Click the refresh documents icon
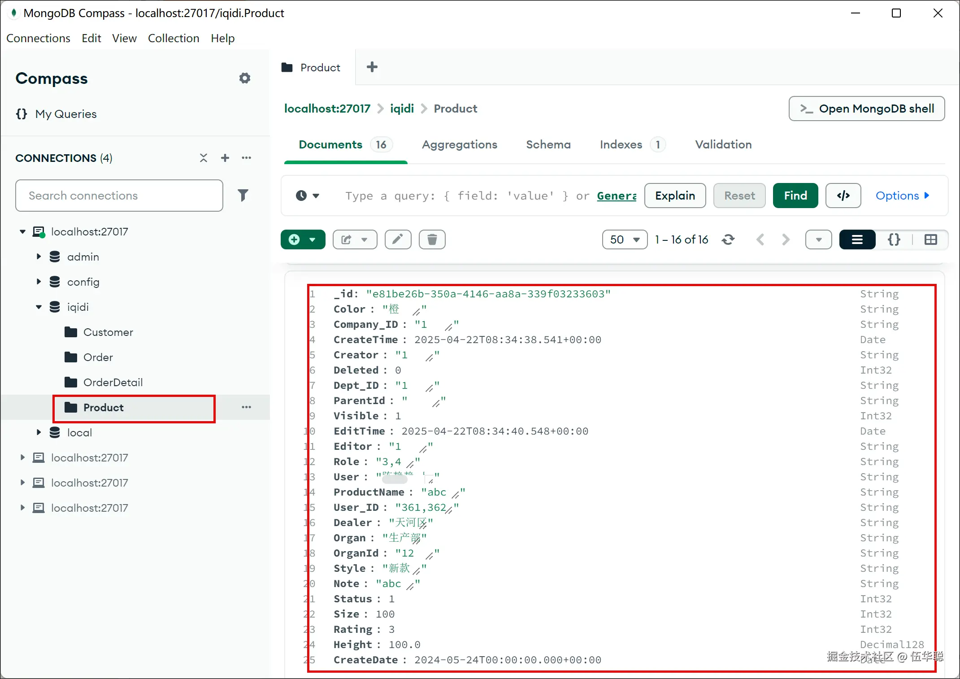Image resolution: width=960 pixels, height=679 pixels. click(x=728, y=239)
